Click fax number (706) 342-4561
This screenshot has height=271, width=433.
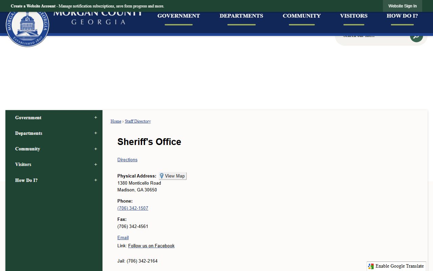pos(133,227)
